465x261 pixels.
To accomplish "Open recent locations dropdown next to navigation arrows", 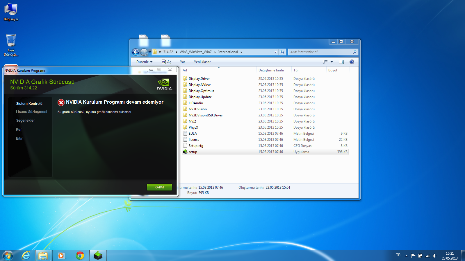I will point(150,52).
